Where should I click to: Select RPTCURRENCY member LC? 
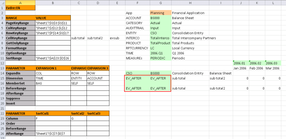tap(161, 48)
